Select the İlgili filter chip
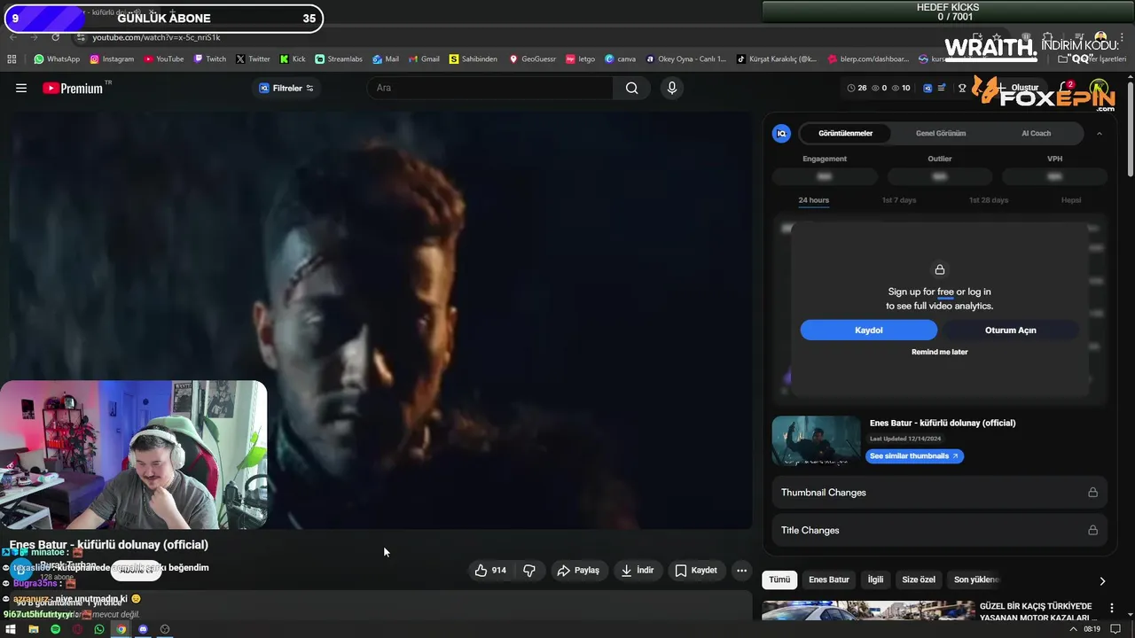 point(875,580)
